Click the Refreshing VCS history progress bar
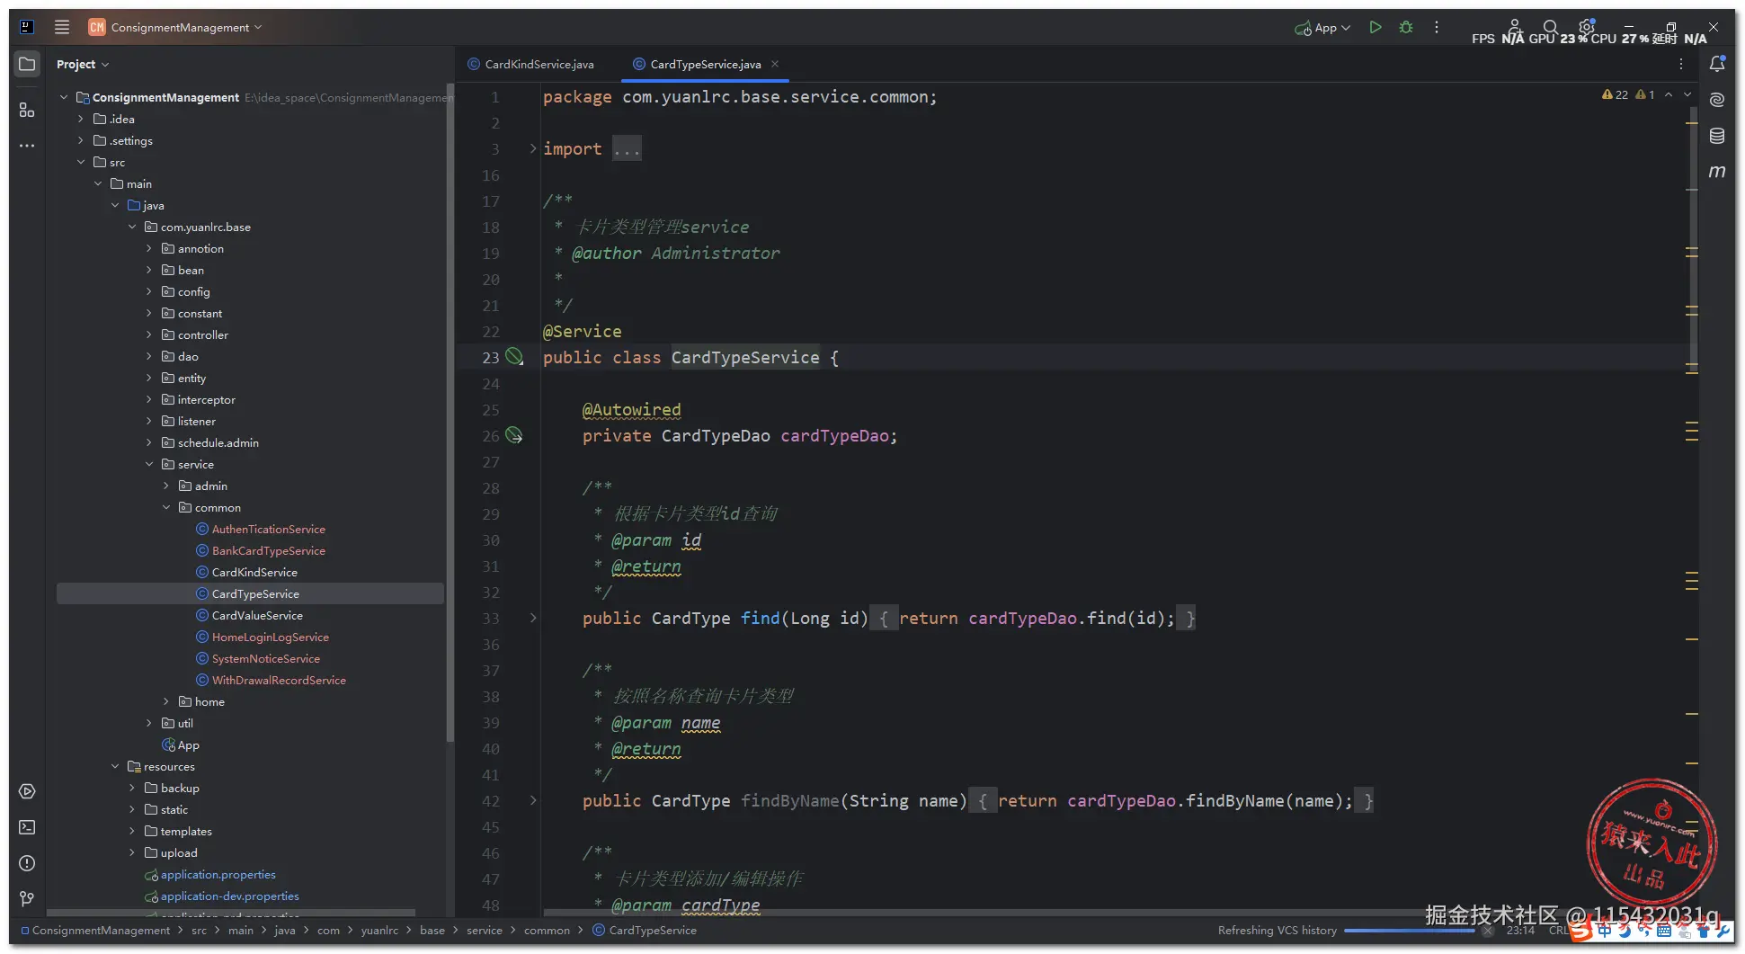Viewport: 1745px width, 954px height. point(1410,931)
